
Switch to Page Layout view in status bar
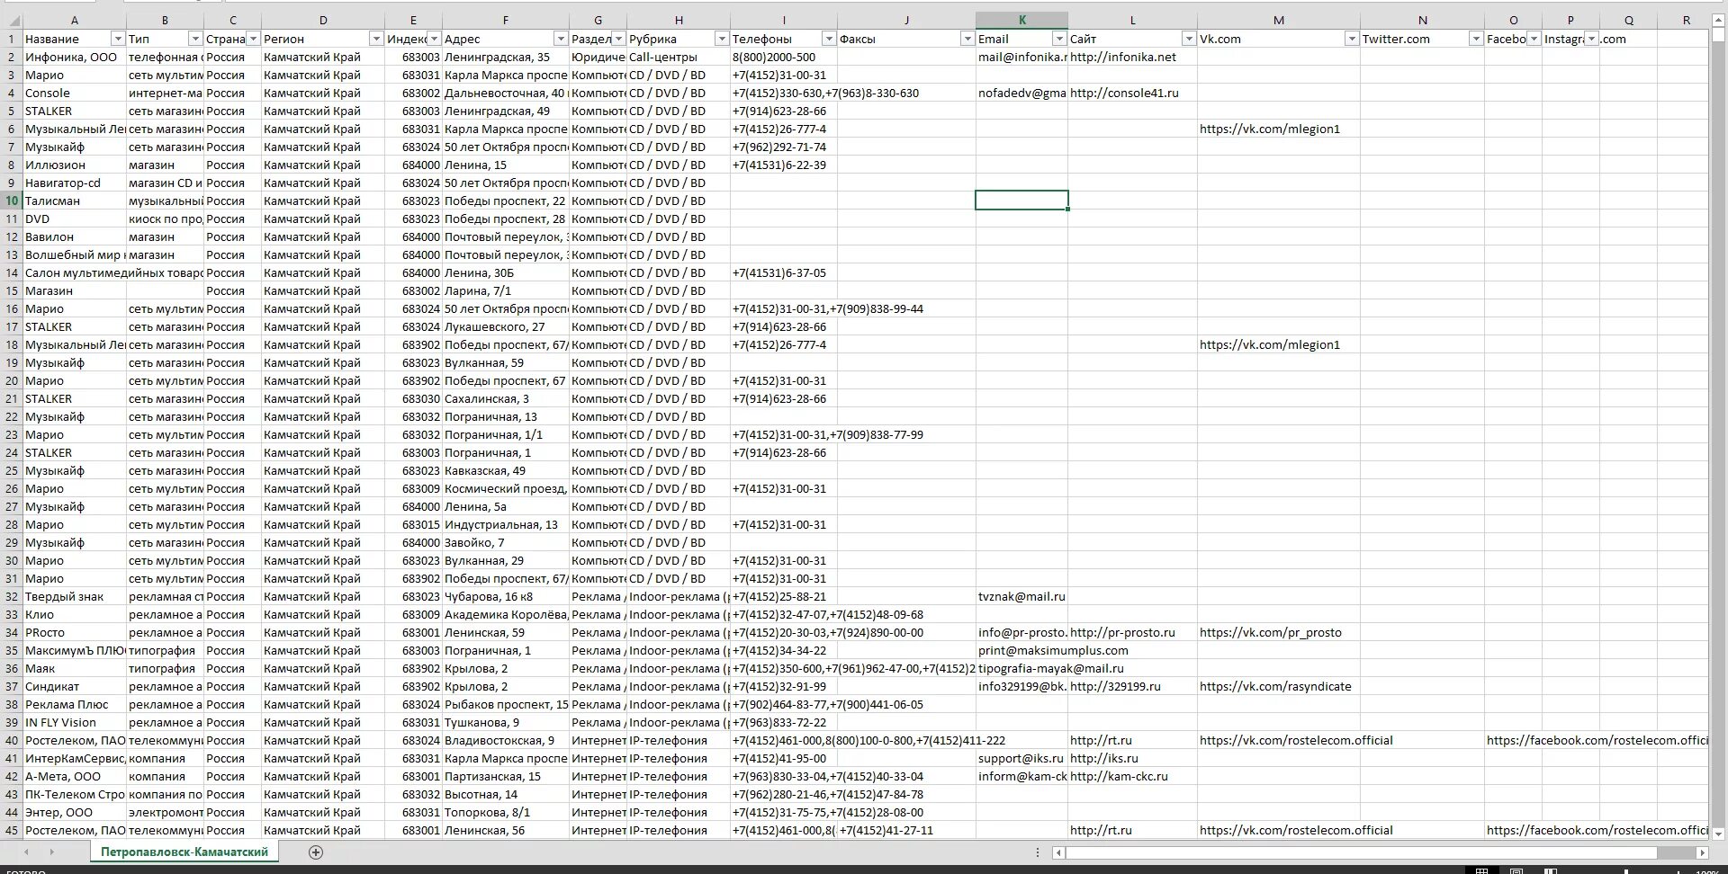pos(1516,870)
